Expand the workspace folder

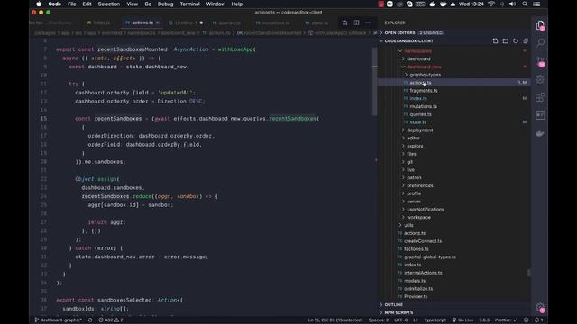click(x=418, y=218)
